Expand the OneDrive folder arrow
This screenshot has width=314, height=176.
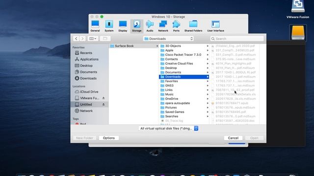point(208,99)
